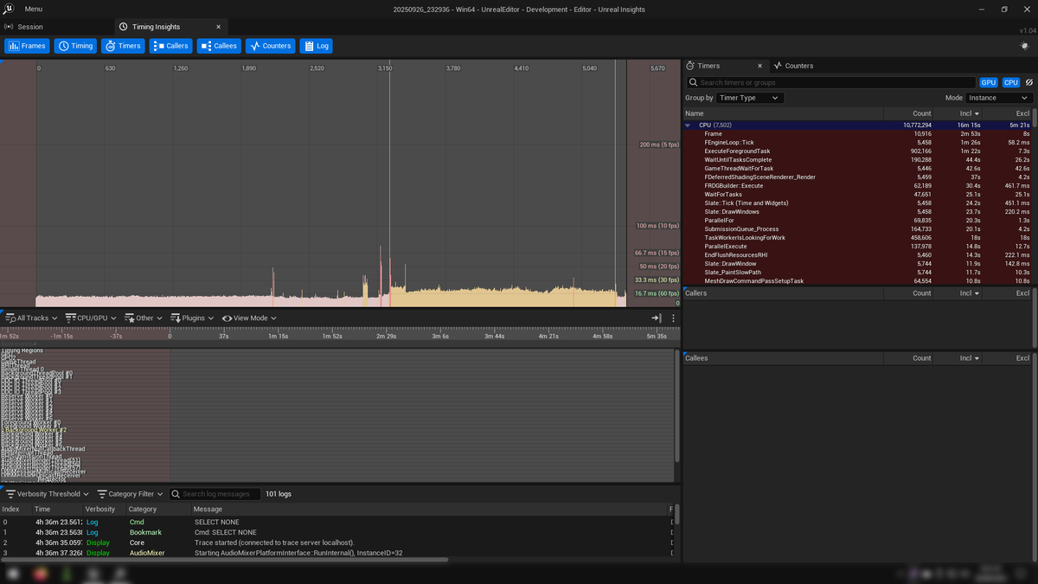Sort timers by Incl column

click(x=958, y=113)
